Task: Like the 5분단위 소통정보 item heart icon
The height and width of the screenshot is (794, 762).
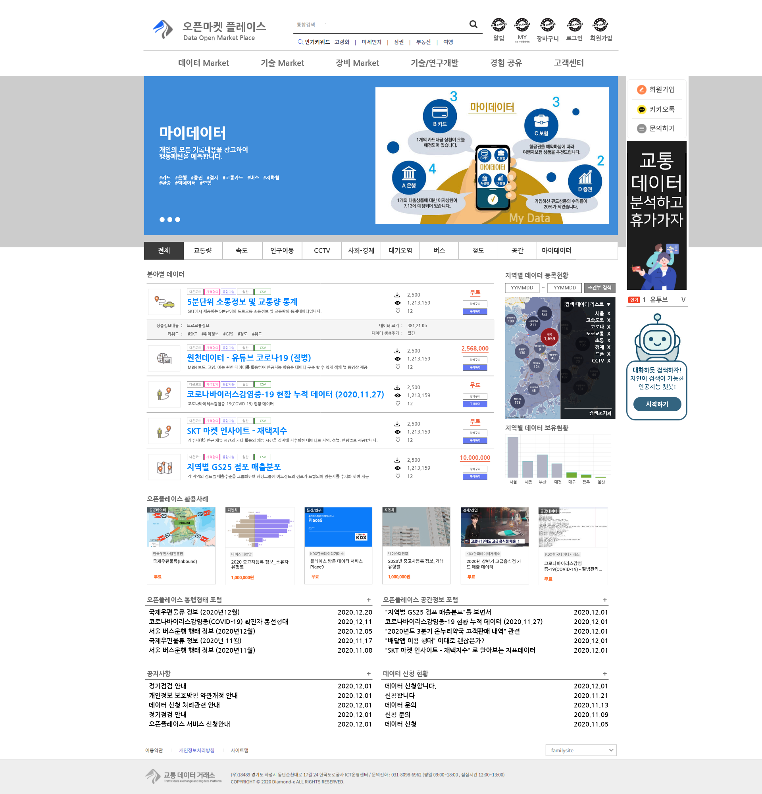Action: tap(398, 311)
